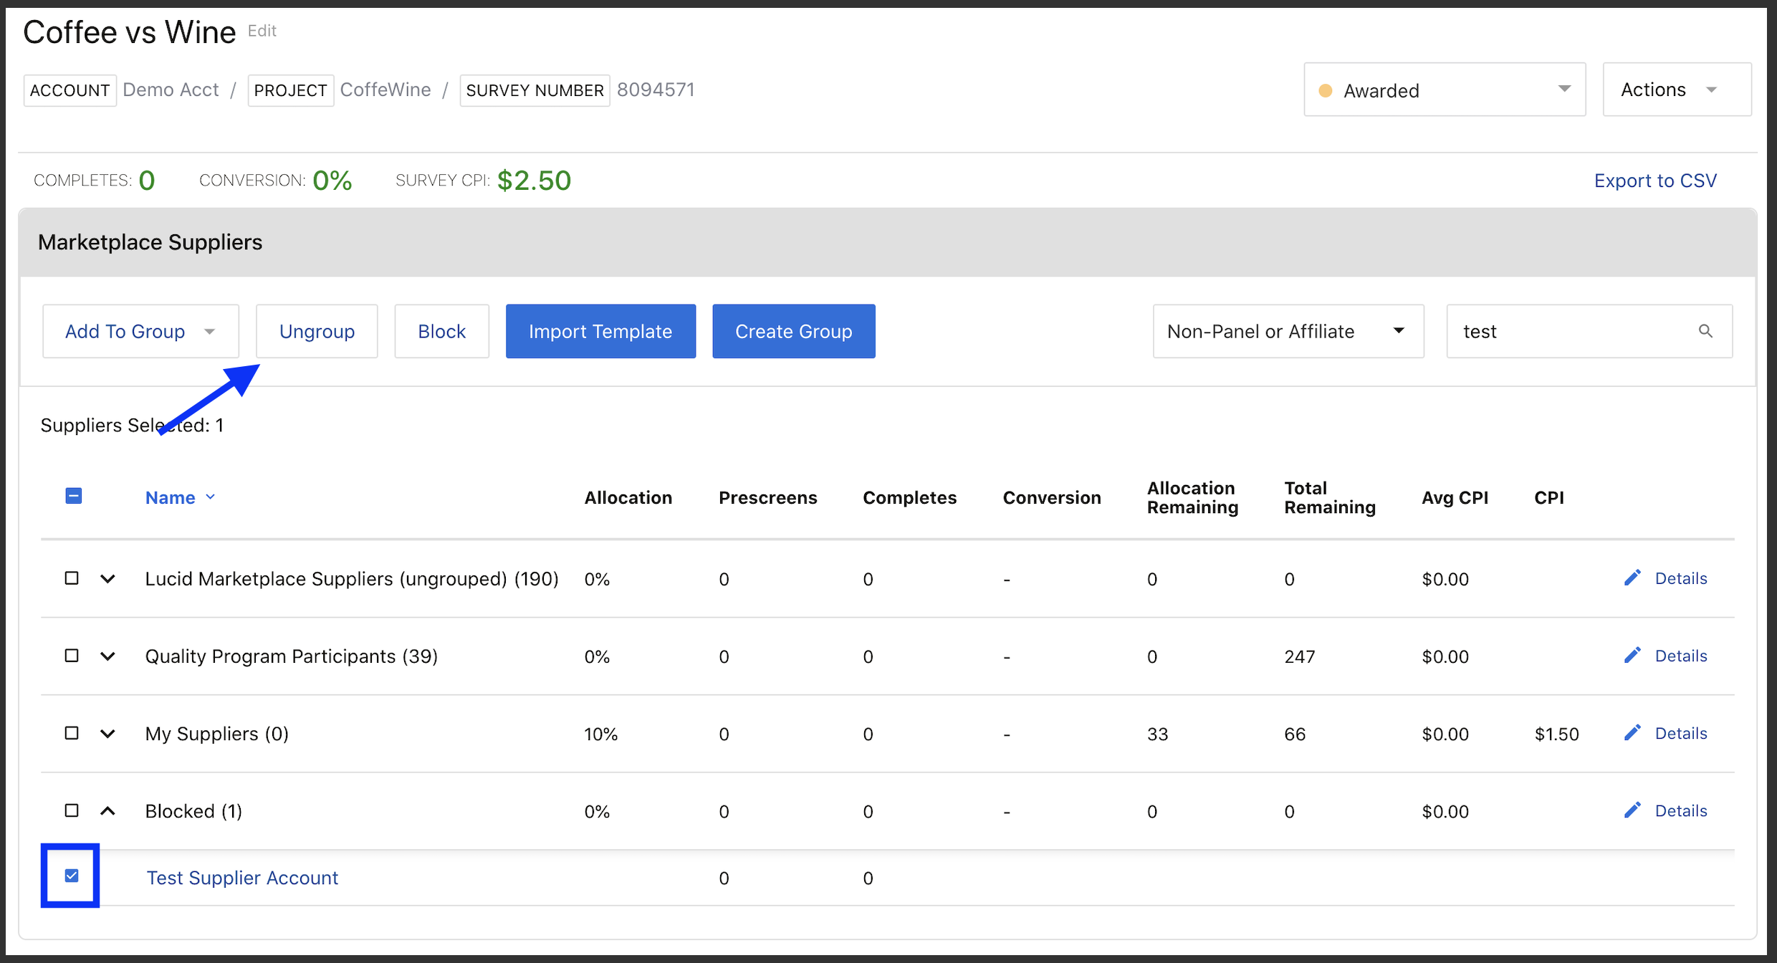Sort the table by Name column
This screenshot has width=1777, height=963.
pyautogui.click(x=180, y=497)
